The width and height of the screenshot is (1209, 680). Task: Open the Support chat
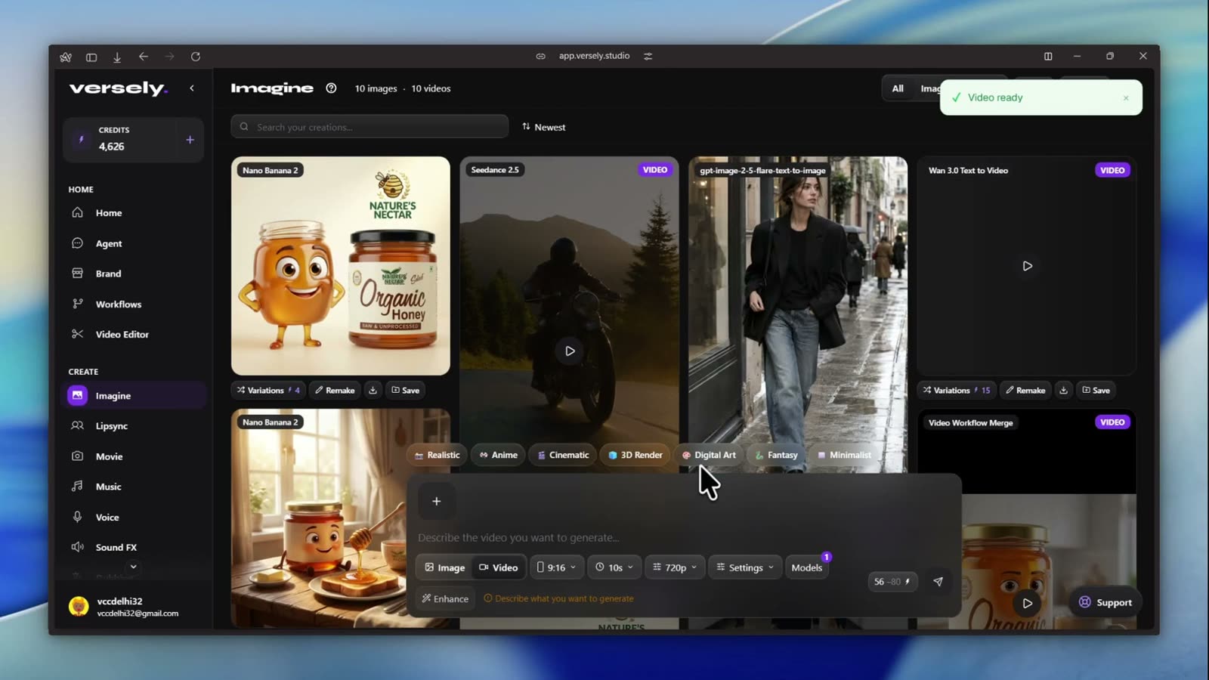[x=1105, y=602]
